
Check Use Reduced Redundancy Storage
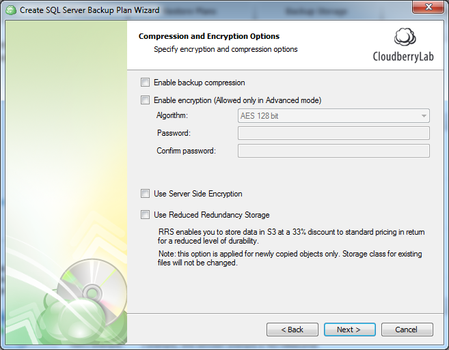coord(145,215)
